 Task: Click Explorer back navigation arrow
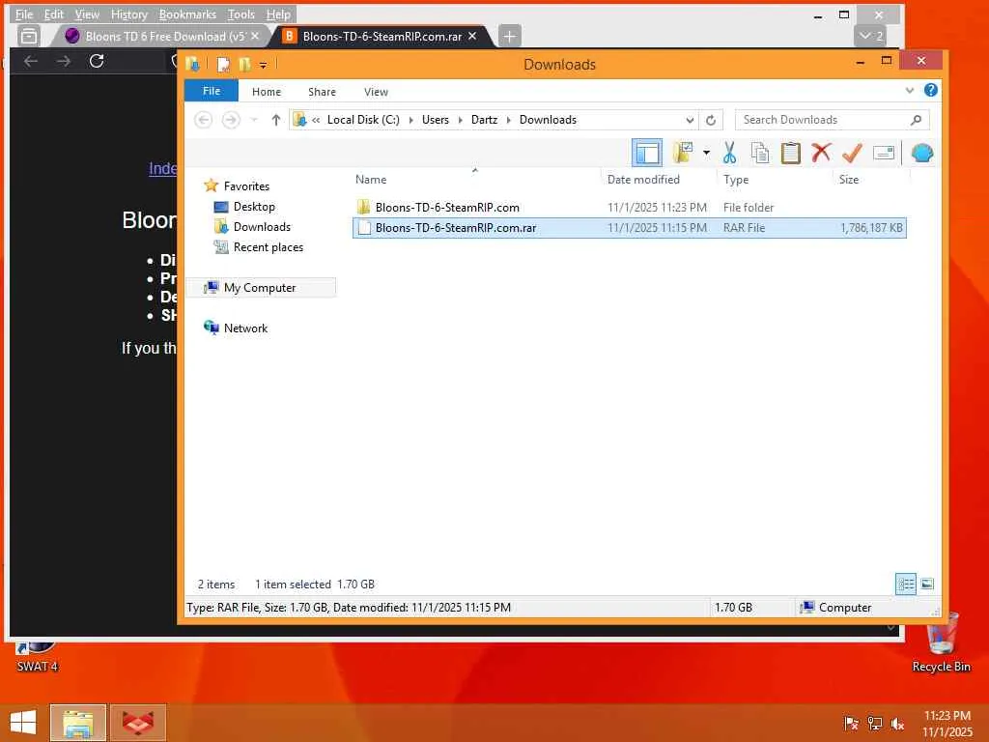(x=203, y=119)
